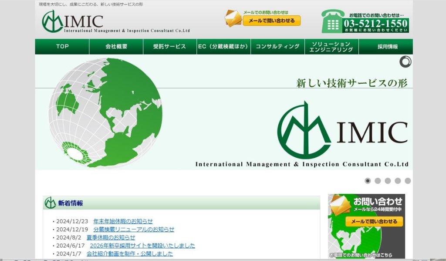This screenshot has height=261, width=446.
Task: Click the circular loading icon on the banner
Action: coord(405,62)
